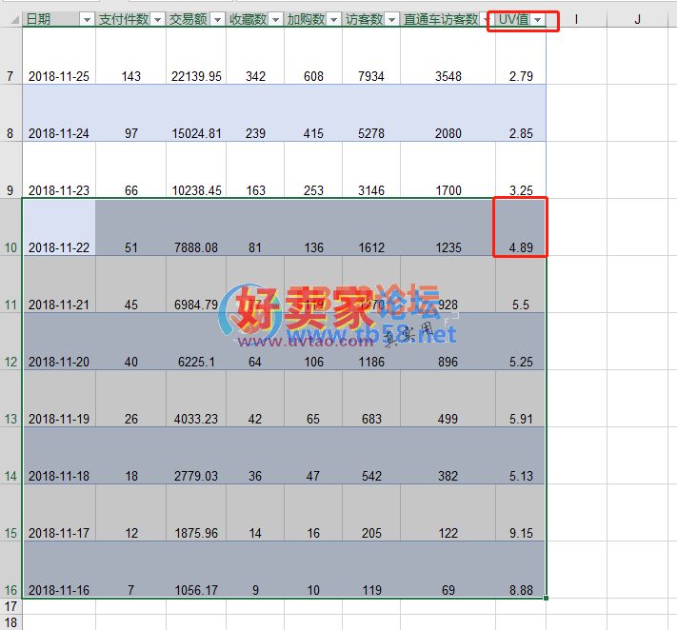Screen dimensions: 677x630
Task: Select the cell containing 3548
Action: pyautogui.click(x=448, y=76)
